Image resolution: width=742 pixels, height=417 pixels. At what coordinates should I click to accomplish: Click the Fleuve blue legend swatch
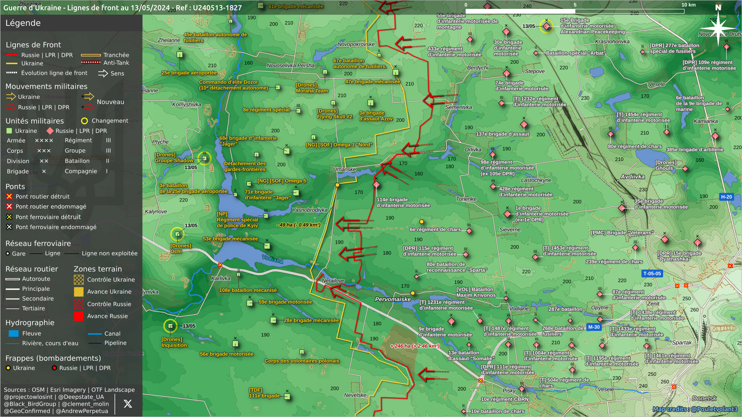[14, 334]
